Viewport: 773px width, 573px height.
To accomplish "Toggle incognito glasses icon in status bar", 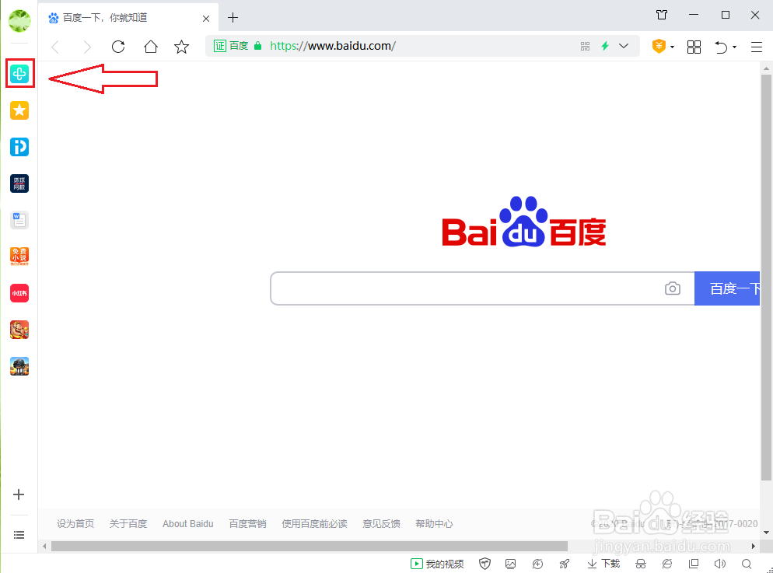I will (641, 564).
